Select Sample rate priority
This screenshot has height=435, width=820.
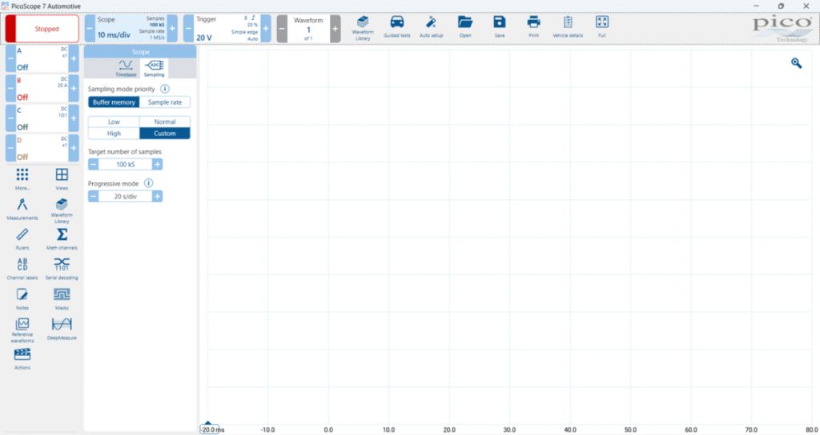pos(165,102)
